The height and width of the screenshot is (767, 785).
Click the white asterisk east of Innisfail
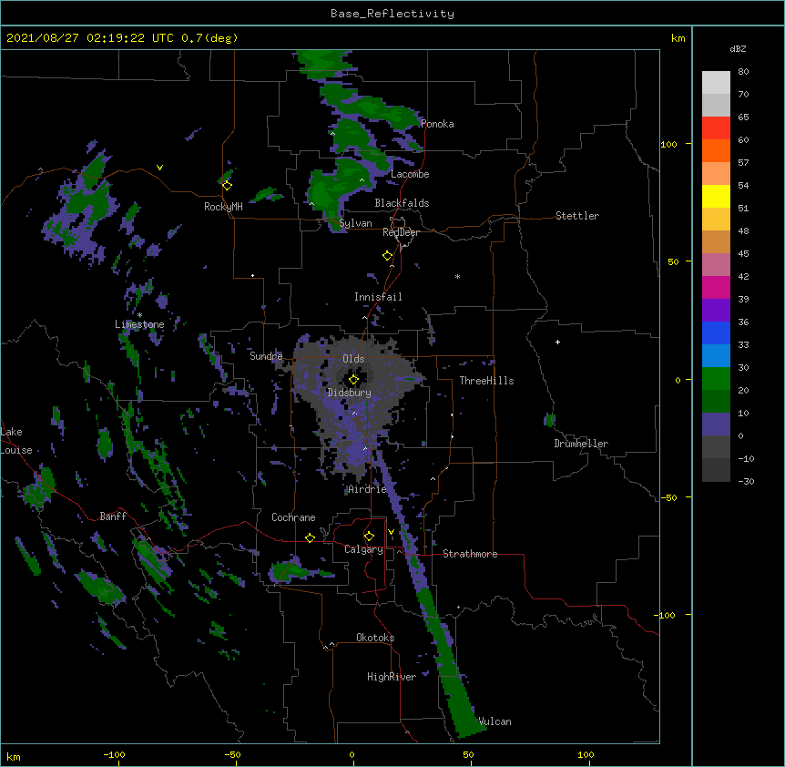[x=457, y=276]
